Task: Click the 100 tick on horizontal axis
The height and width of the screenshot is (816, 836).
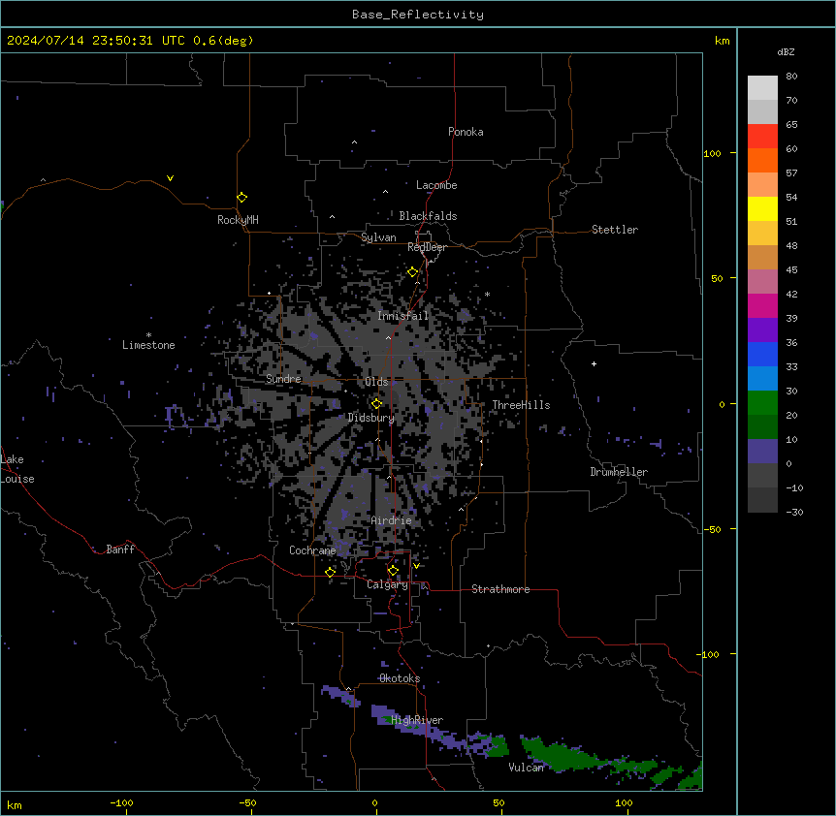Action: pyautogui.click(x=624, y=802)
